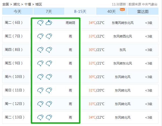
Task: Click the 东风 wind text for 8日
Action: [x=123, y=50]
